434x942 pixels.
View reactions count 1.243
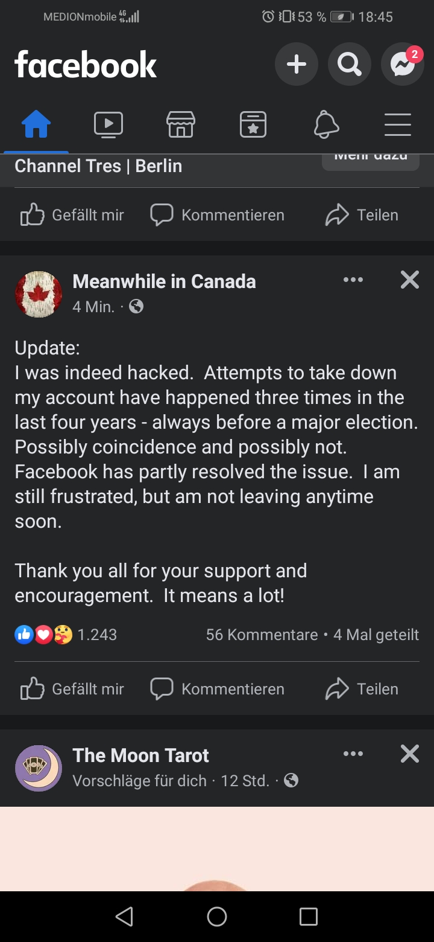(x=96, y=635)
